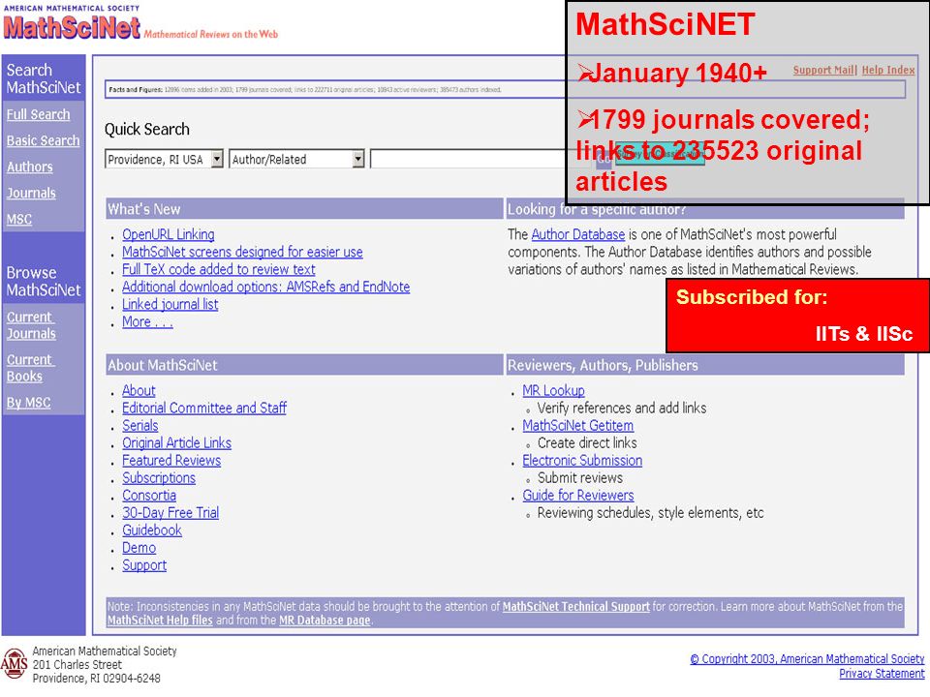Open the MR Lookup link
930x697 pixels.
(x=554, y=390)
